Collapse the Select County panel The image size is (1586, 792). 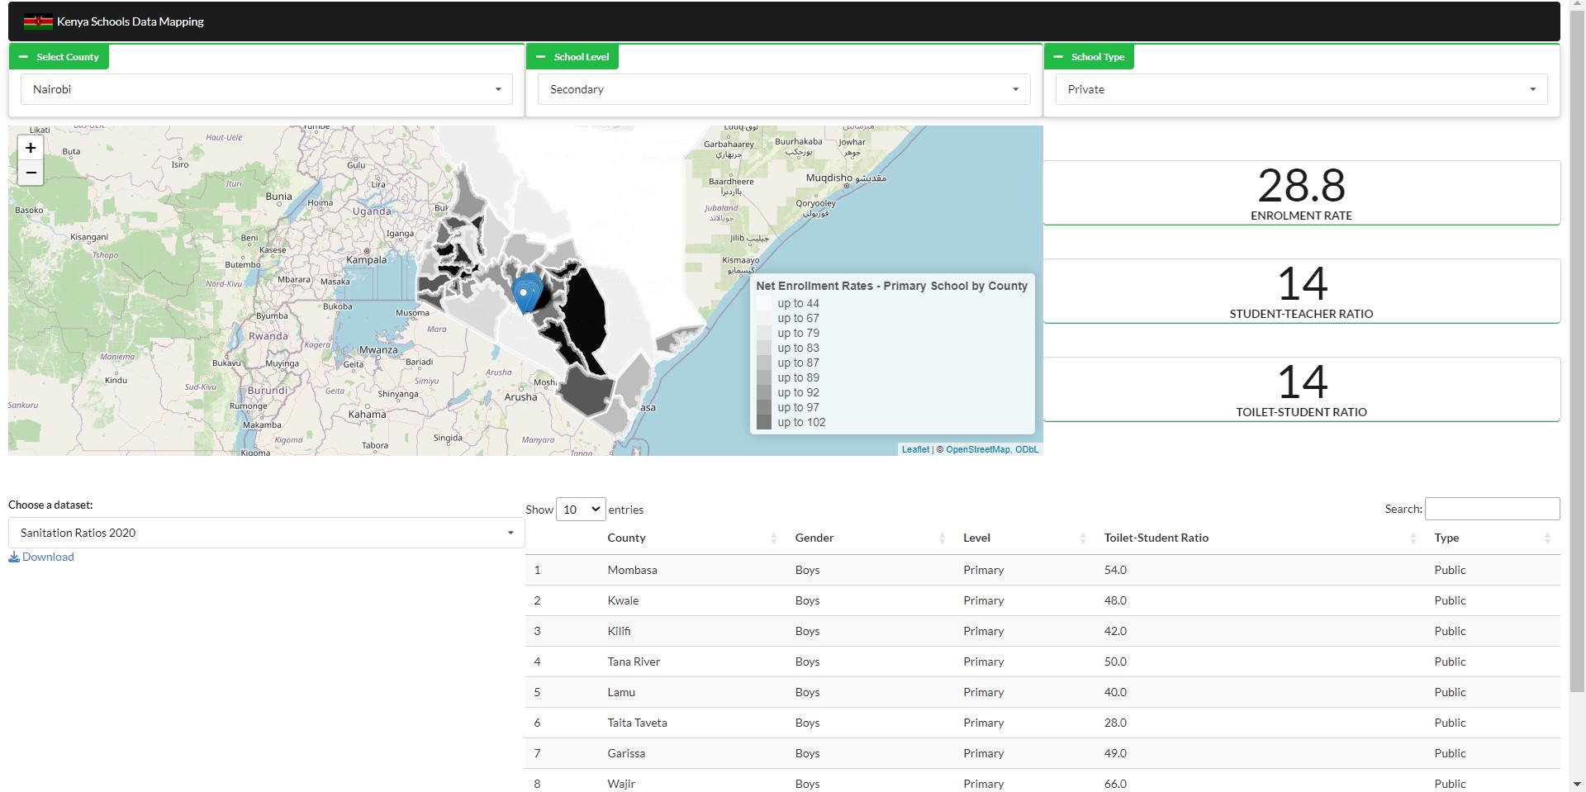[23, 57]
